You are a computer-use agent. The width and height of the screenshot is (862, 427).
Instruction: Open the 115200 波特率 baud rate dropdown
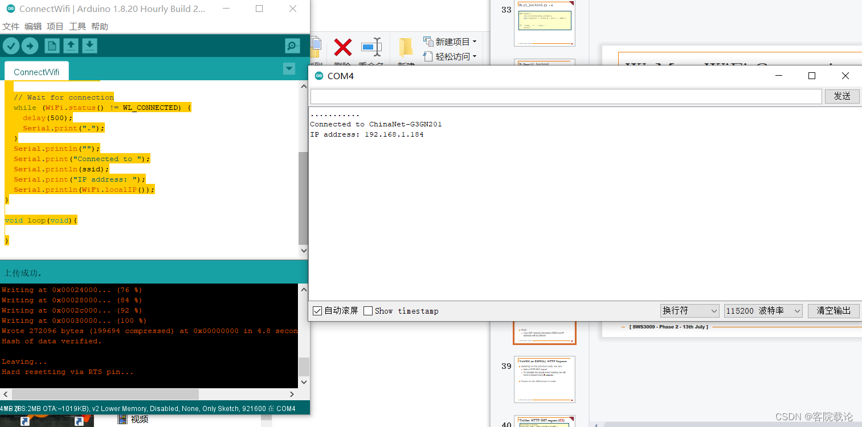[763, 310]
